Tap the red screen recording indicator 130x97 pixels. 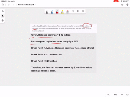click(116, 1)
